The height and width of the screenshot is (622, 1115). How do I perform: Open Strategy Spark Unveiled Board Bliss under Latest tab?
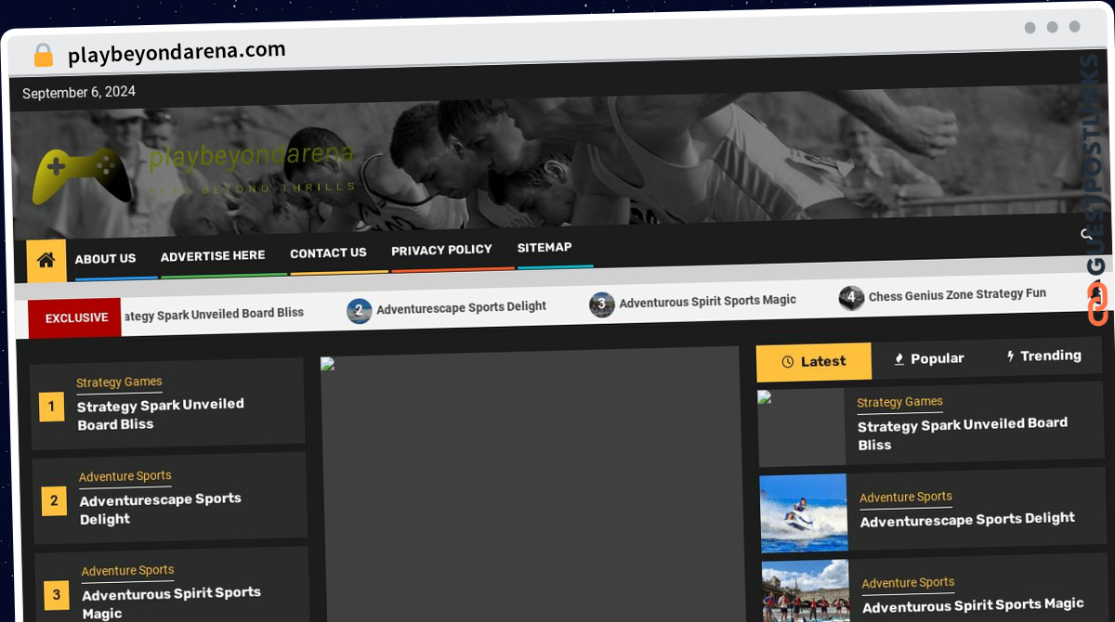click(x=963, y=434)
